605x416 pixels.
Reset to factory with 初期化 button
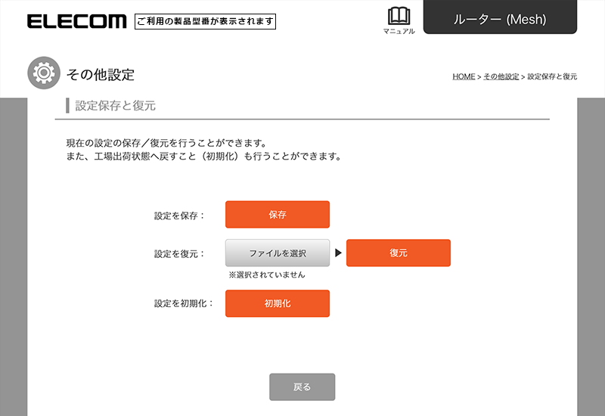(x=278, y=304)
